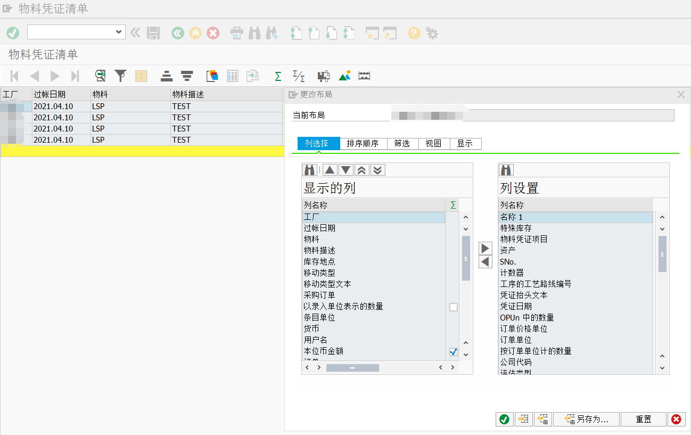This screenshot has height=435, width=691.
Task: Uncheck the Σ checkbox for 本位币金额
Action: click(453, 352)
